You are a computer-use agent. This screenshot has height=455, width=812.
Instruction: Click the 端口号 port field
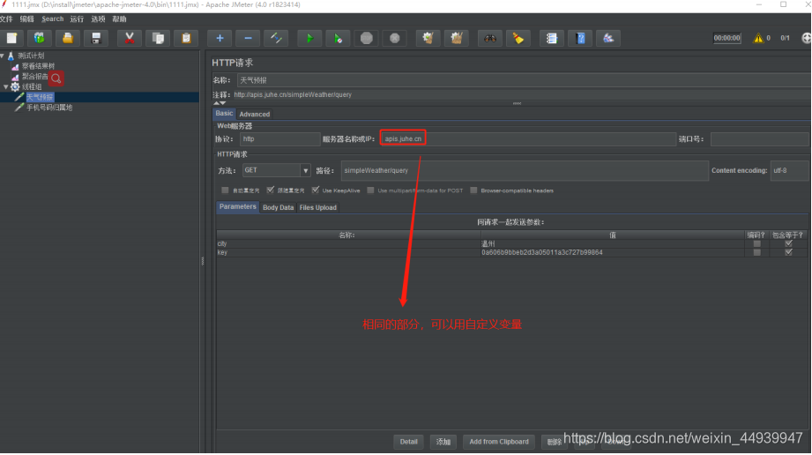[x=760, y=139]
